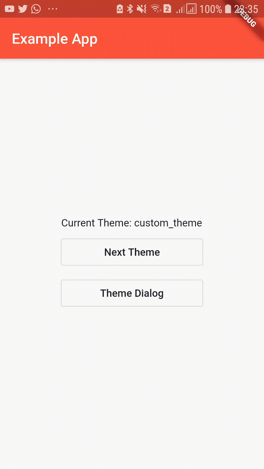Tap the Twitter bird notification icon
This screenshot has width=264, height=469.
tap(23, 9)
